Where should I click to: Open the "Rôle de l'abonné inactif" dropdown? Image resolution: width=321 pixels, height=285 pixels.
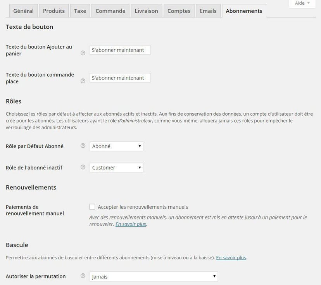(x=116, y=168)
